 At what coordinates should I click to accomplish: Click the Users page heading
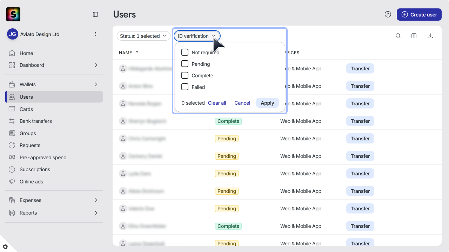(125, 14)
